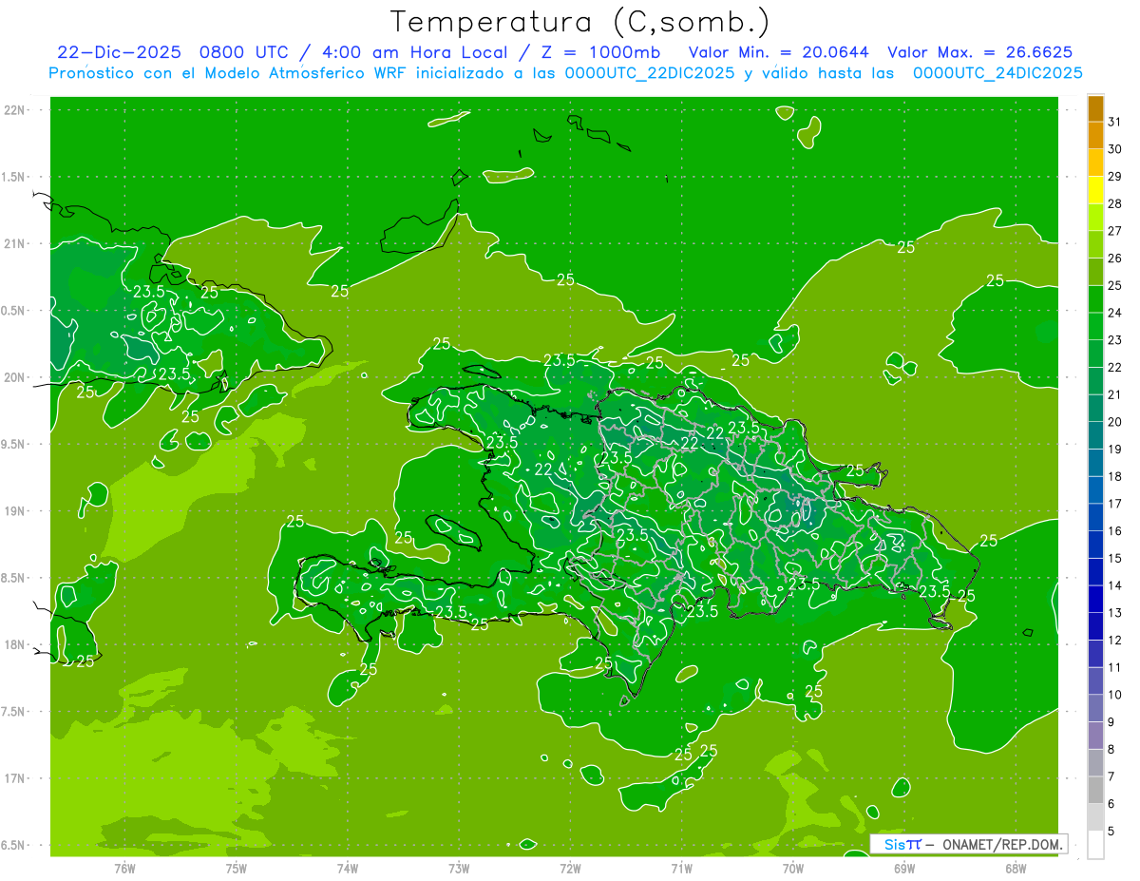This screenshot has width=1140, height=881.
Task: Click the 72W longitude axis label
Action: 570,868
